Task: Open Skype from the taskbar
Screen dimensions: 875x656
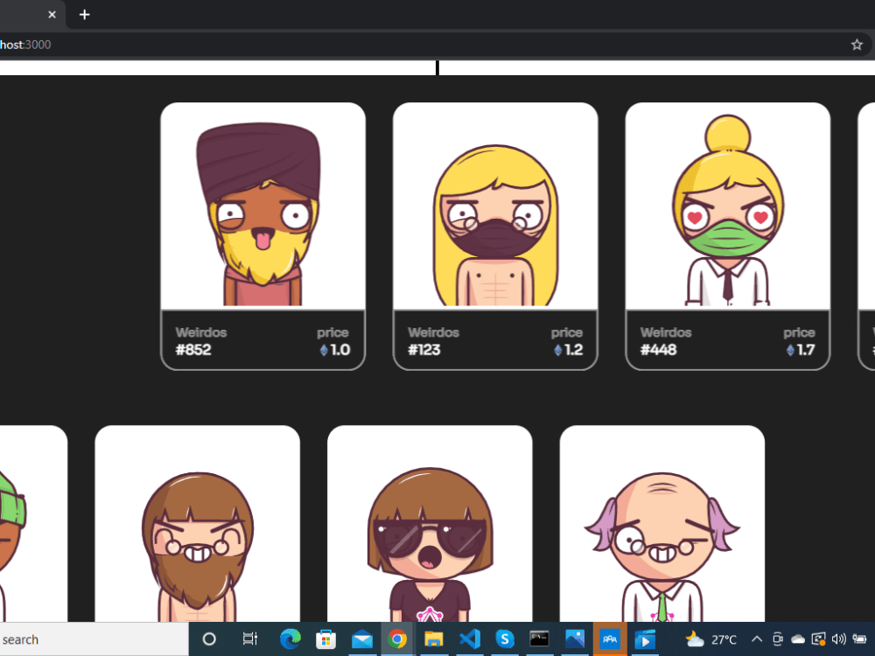Action: coord(505,639)
